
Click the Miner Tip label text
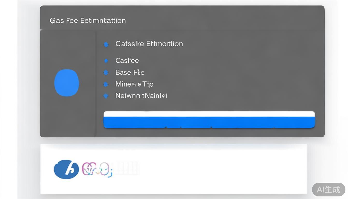(x=134, y=84)
